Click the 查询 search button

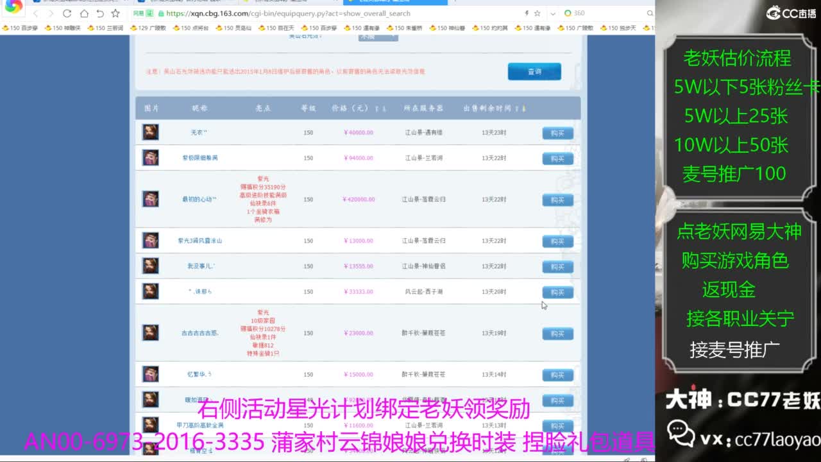pos(534,71)
